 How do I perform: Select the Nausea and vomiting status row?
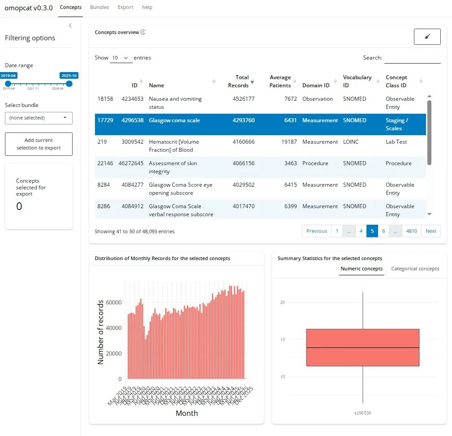[260, 103]
